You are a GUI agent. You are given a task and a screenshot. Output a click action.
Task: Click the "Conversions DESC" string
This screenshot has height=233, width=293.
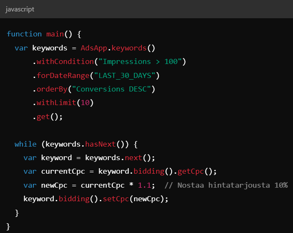coord(112,89)
